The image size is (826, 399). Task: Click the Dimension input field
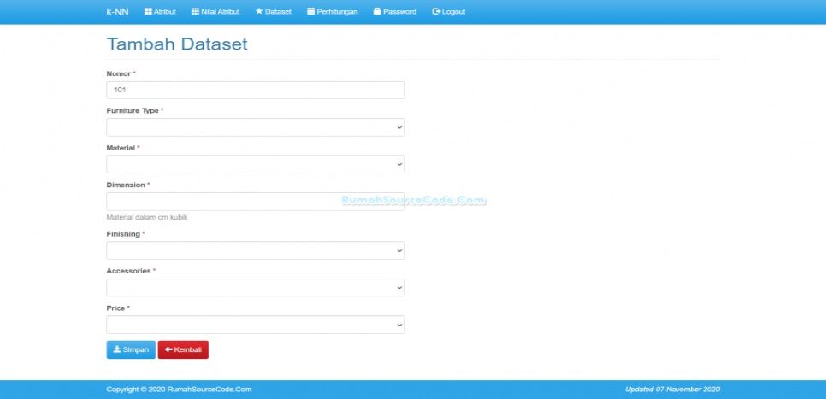click(256, 202)
